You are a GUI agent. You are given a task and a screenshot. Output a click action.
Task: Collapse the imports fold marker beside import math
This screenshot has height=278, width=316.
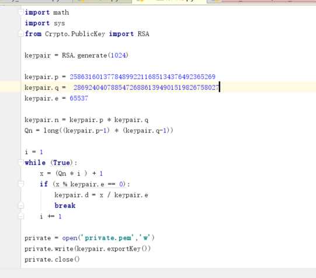pos(21,12)
